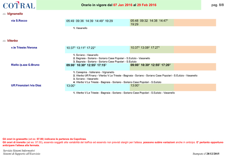Viewport: 230px width, 156px height.
Task: Select bold 09:00 in Riello blue cell
Action: [71, 65]
